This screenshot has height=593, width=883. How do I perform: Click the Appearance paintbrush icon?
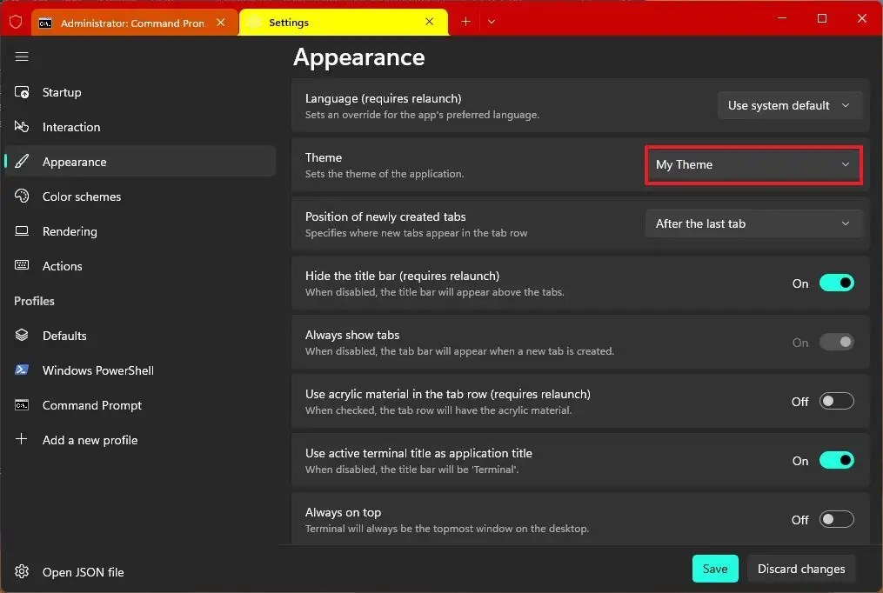[x=21, y=162]
